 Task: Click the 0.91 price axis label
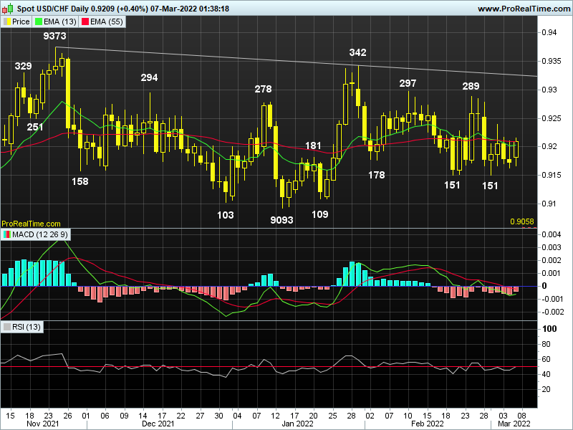pyautogui.click(x=549, y=204)
